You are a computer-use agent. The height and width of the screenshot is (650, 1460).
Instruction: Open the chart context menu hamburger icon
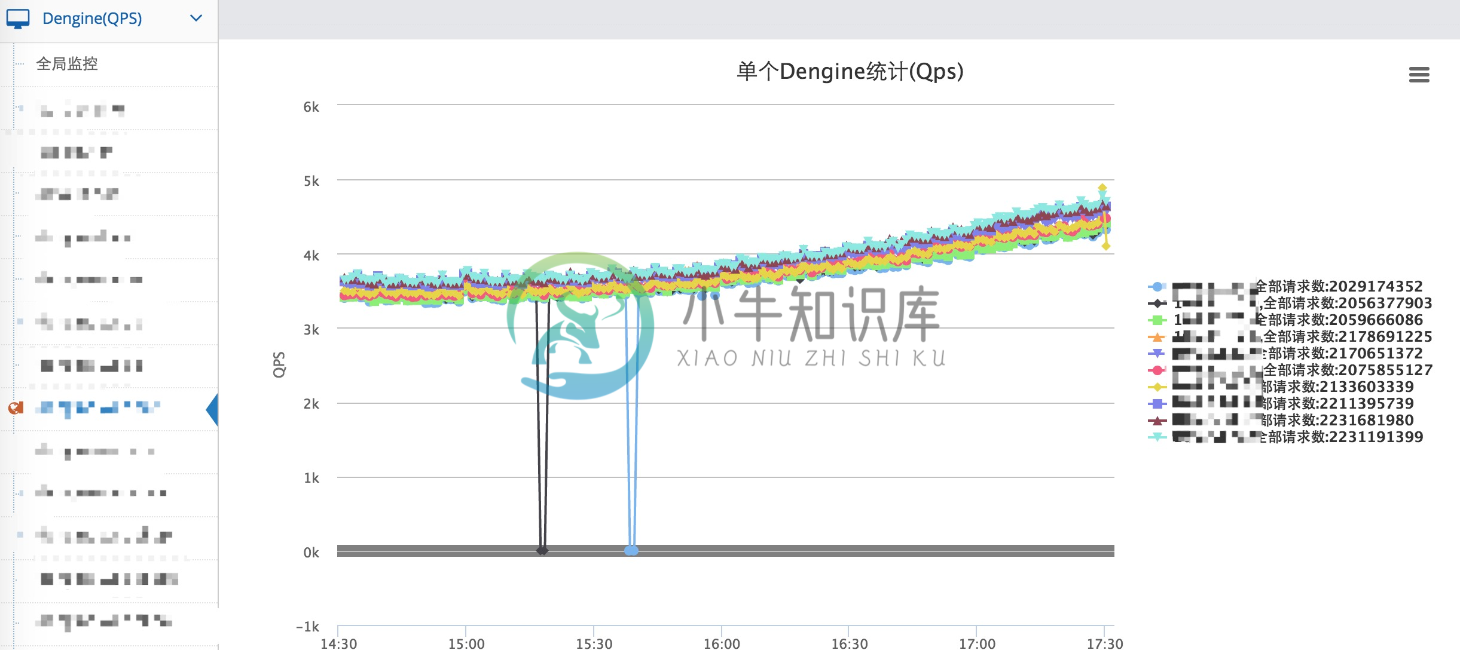point(1419,75)
